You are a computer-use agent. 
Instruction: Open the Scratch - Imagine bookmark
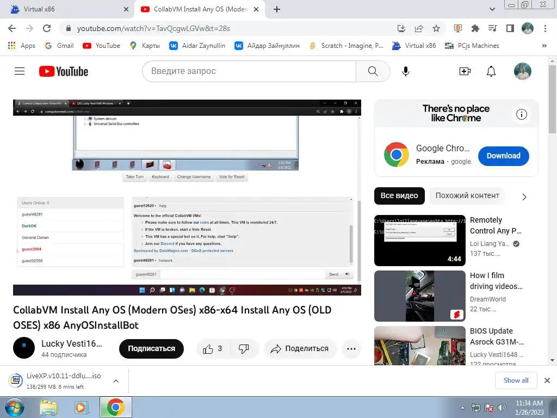pos(346,46)
